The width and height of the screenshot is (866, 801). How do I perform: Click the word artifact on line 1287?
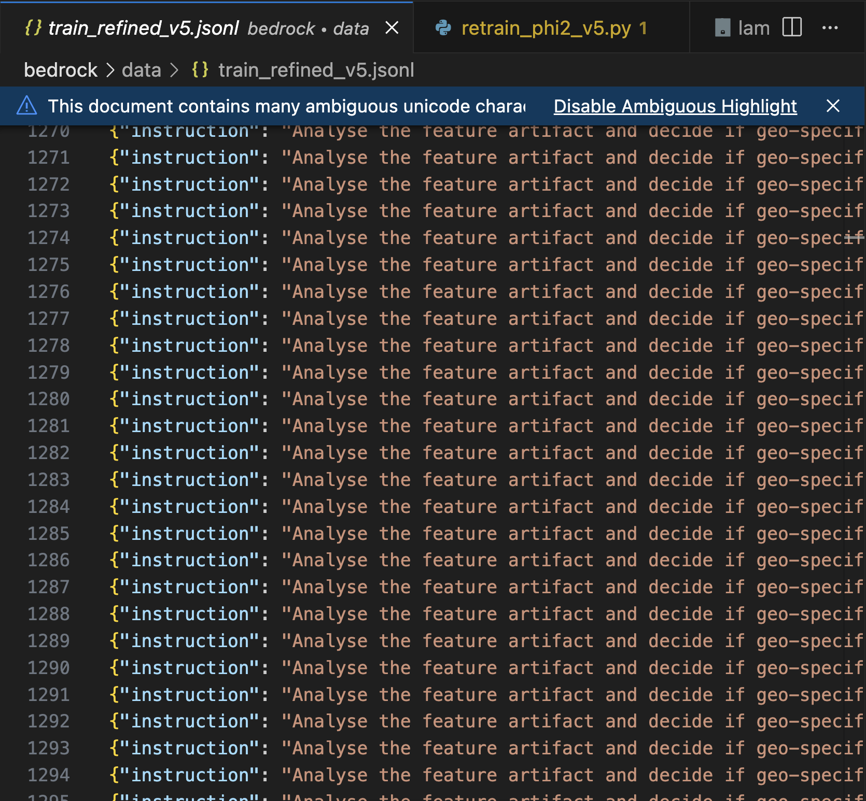click(x=551, y=587)
